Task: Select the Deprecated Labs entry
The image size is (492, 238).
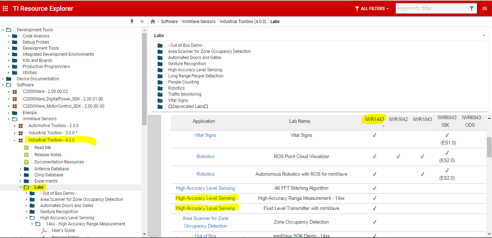Action: tap(188, 106)
